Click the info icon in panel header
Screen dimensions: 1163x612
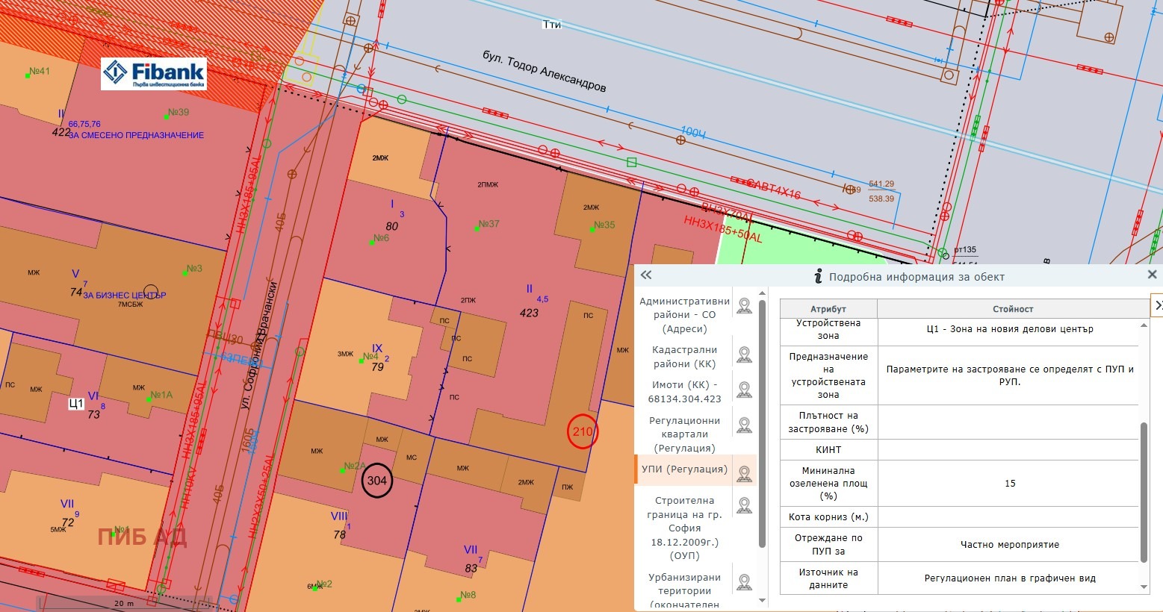click(818, 277)
